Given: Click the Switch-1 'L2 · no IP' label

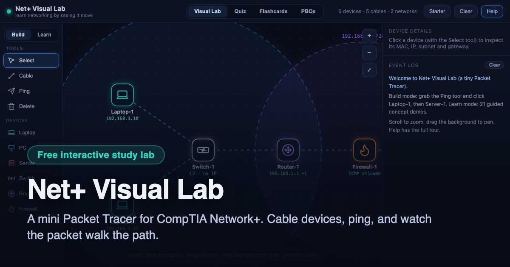Looking at the screenshot, I should [x=203, y=174].
